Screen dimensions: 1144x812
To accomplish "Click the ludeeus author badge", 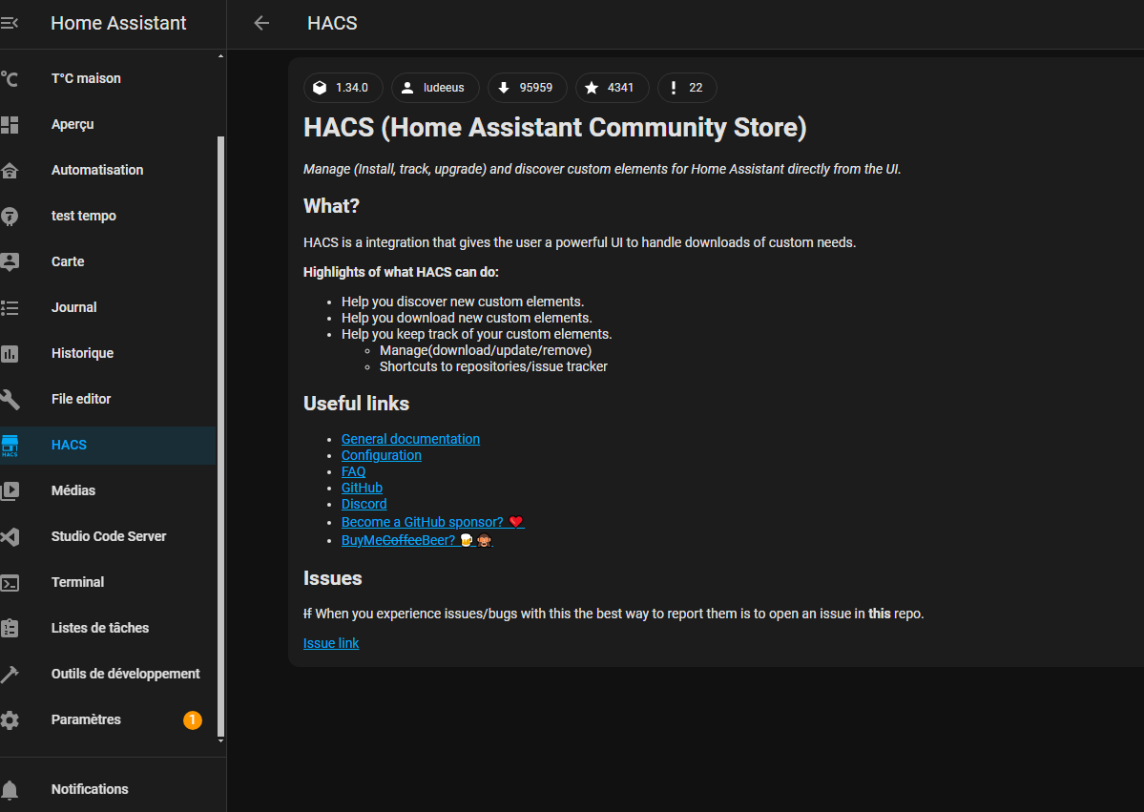I will pyautogui.click(x=435, y=87).
